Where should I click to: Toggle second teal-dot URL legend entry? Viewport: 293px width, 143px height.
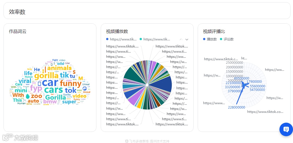coord(155,39)
